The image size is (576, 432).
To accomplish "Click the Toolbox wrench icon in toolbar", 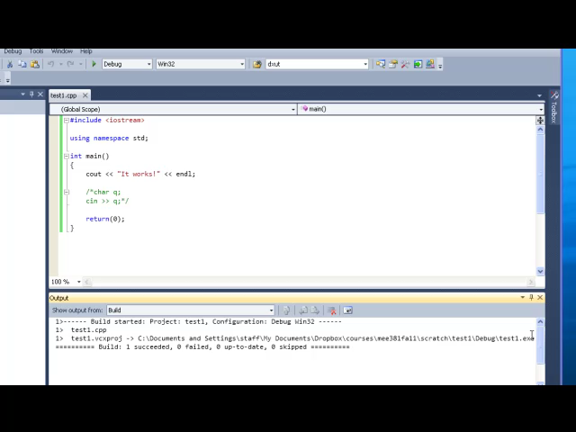I will (x=405, y=64).
